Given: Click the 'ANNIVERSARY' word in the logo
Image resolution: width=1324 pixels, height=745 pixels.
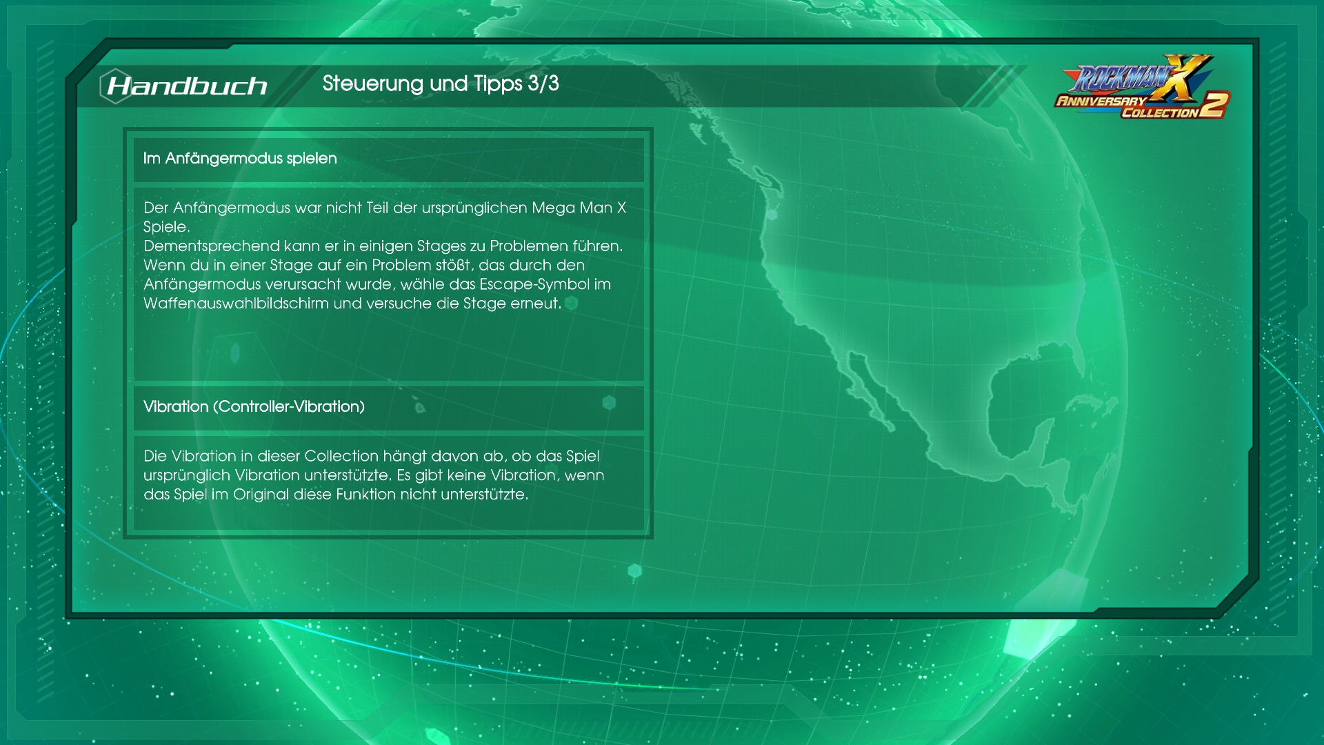Looking at the screenshot, I should point(1101,102).
